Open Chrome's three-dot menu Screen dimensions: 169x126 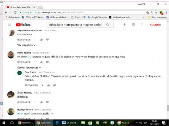[x=166, y=13]
